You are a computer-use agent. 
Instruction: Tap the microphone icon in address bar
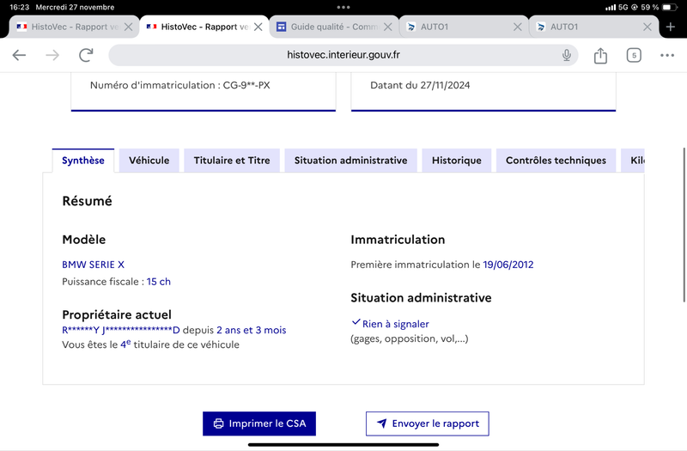tap(567, 55)
